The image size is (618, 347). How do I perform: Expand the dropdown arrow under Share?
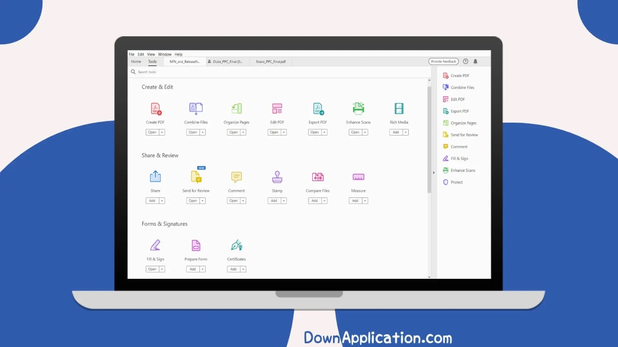(162, 201)
